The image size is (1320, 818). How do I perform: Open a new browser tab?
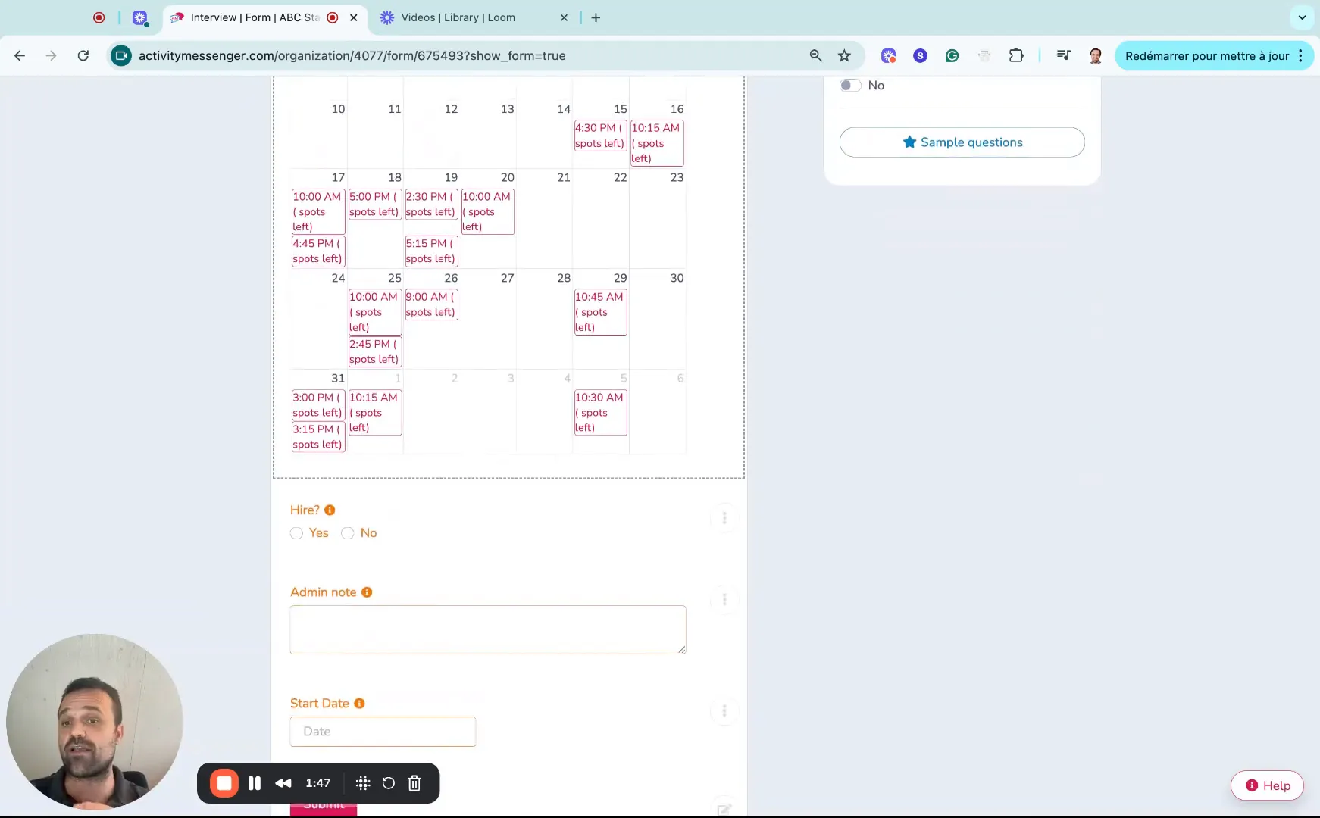pos(596,17)
